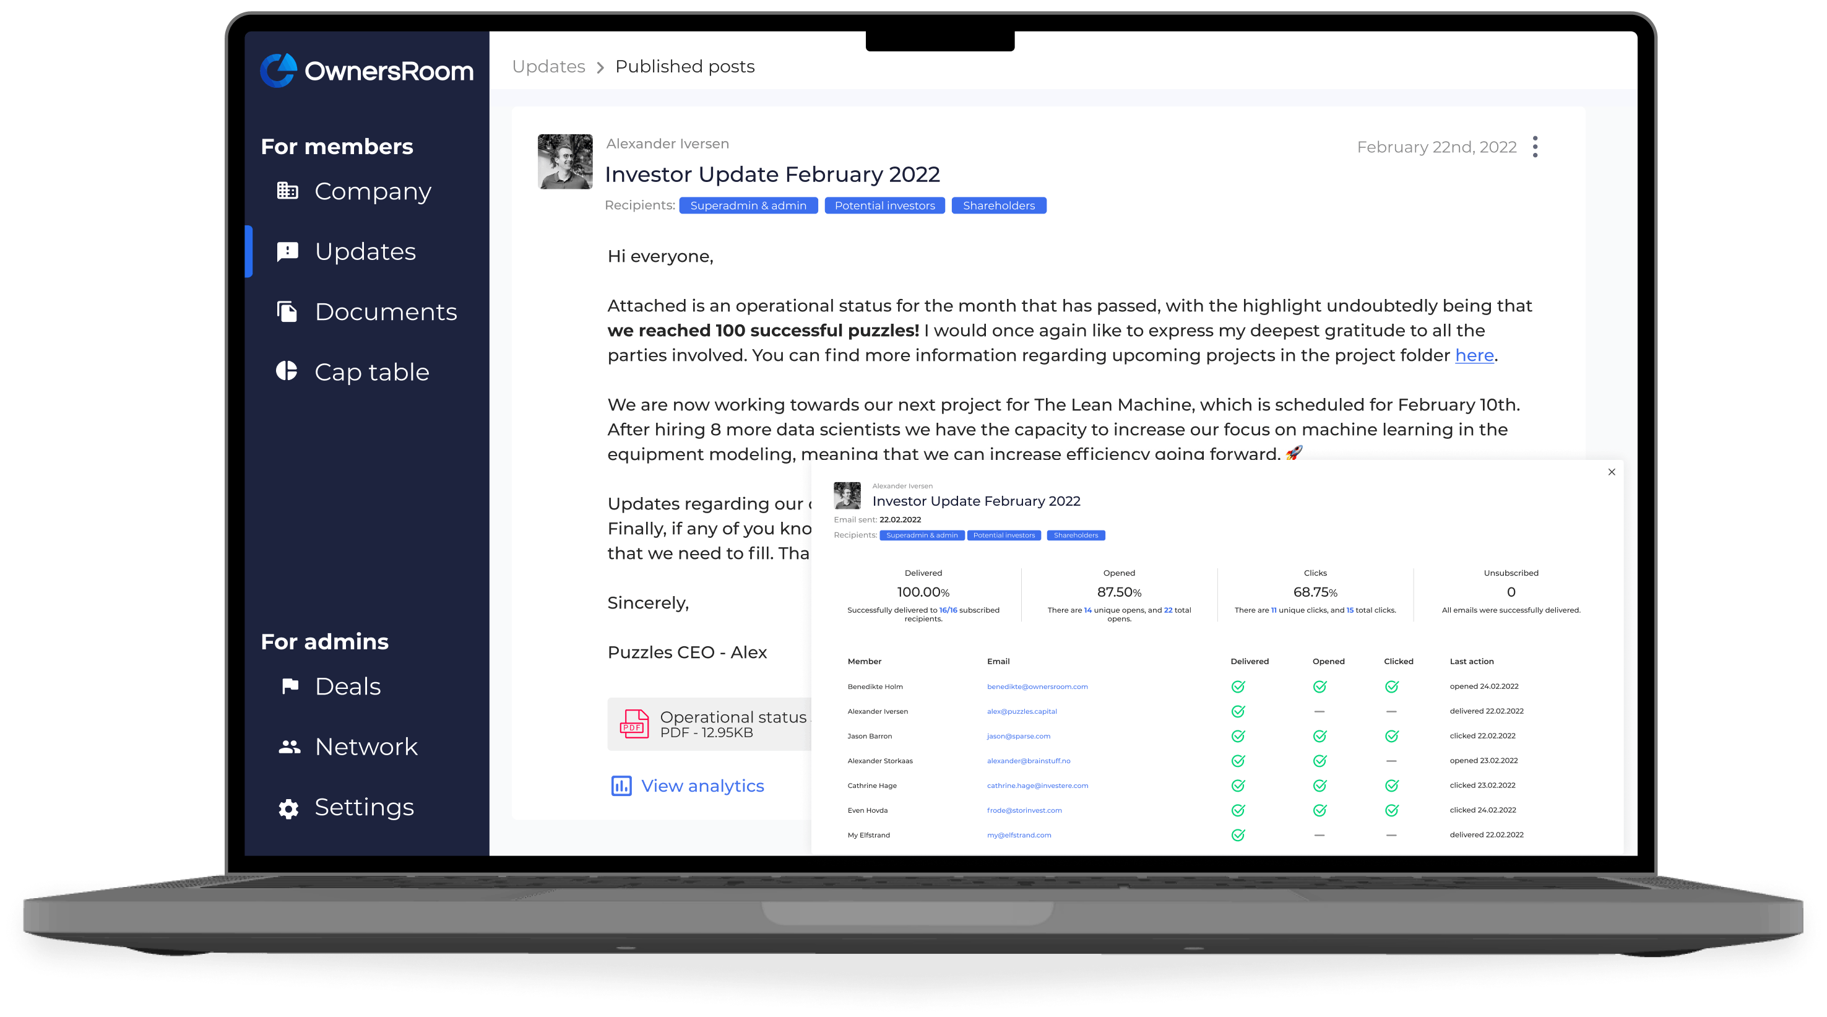Open the post's three-dot options menu

[1535, 147]
